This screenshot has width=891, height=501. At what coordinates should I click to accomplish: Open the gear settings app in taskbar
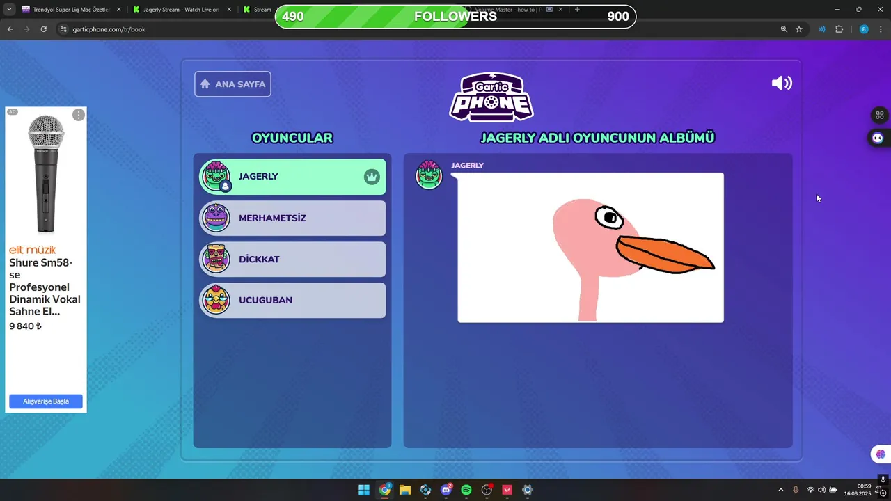click(x=528, y=490)
